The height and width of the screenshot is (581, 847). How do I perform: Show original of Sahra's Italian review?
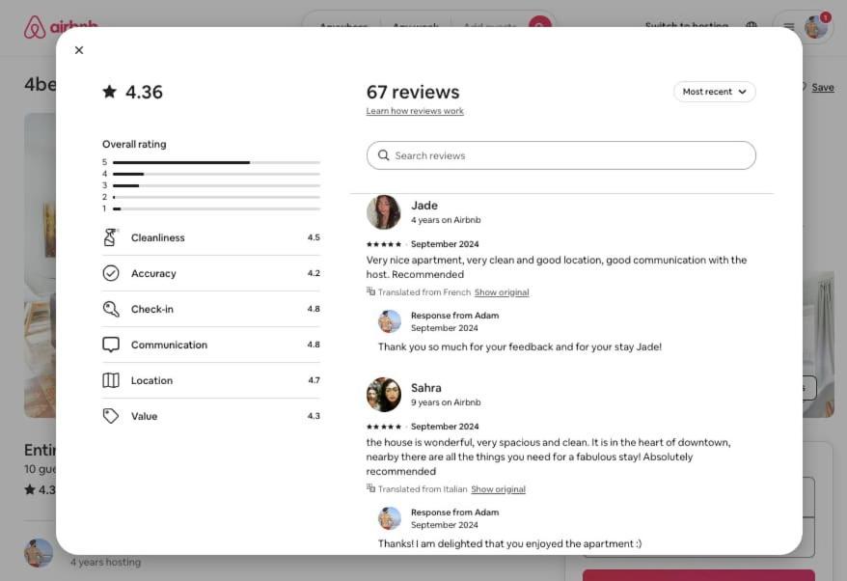click(x=498, y=489)
